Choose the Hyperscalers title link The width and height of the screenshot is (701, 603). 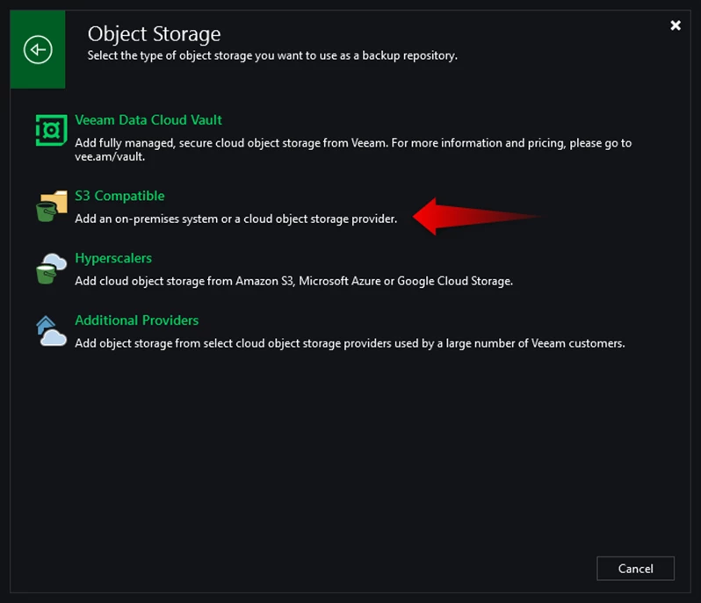click(113, 258)
